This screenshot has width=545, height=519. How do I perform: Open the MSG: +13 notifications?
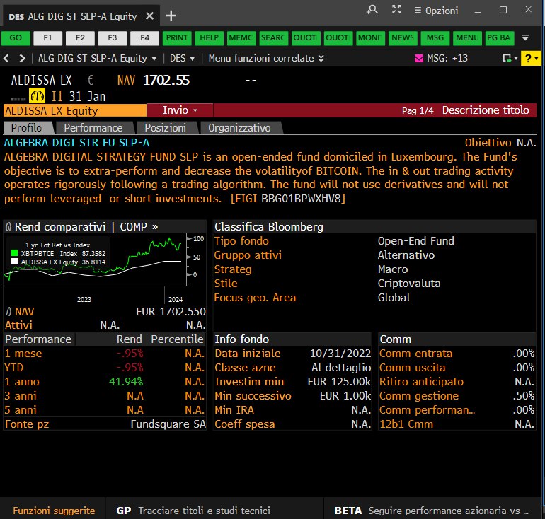point(447,58)
